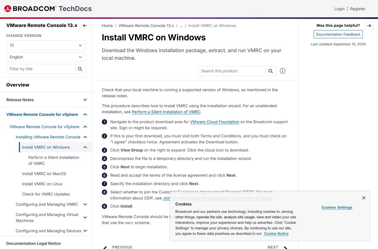This screenshot has width=378, height=249.
Task: Click the filter-by-title magnifier icon
Action: (x=80, y=69)
